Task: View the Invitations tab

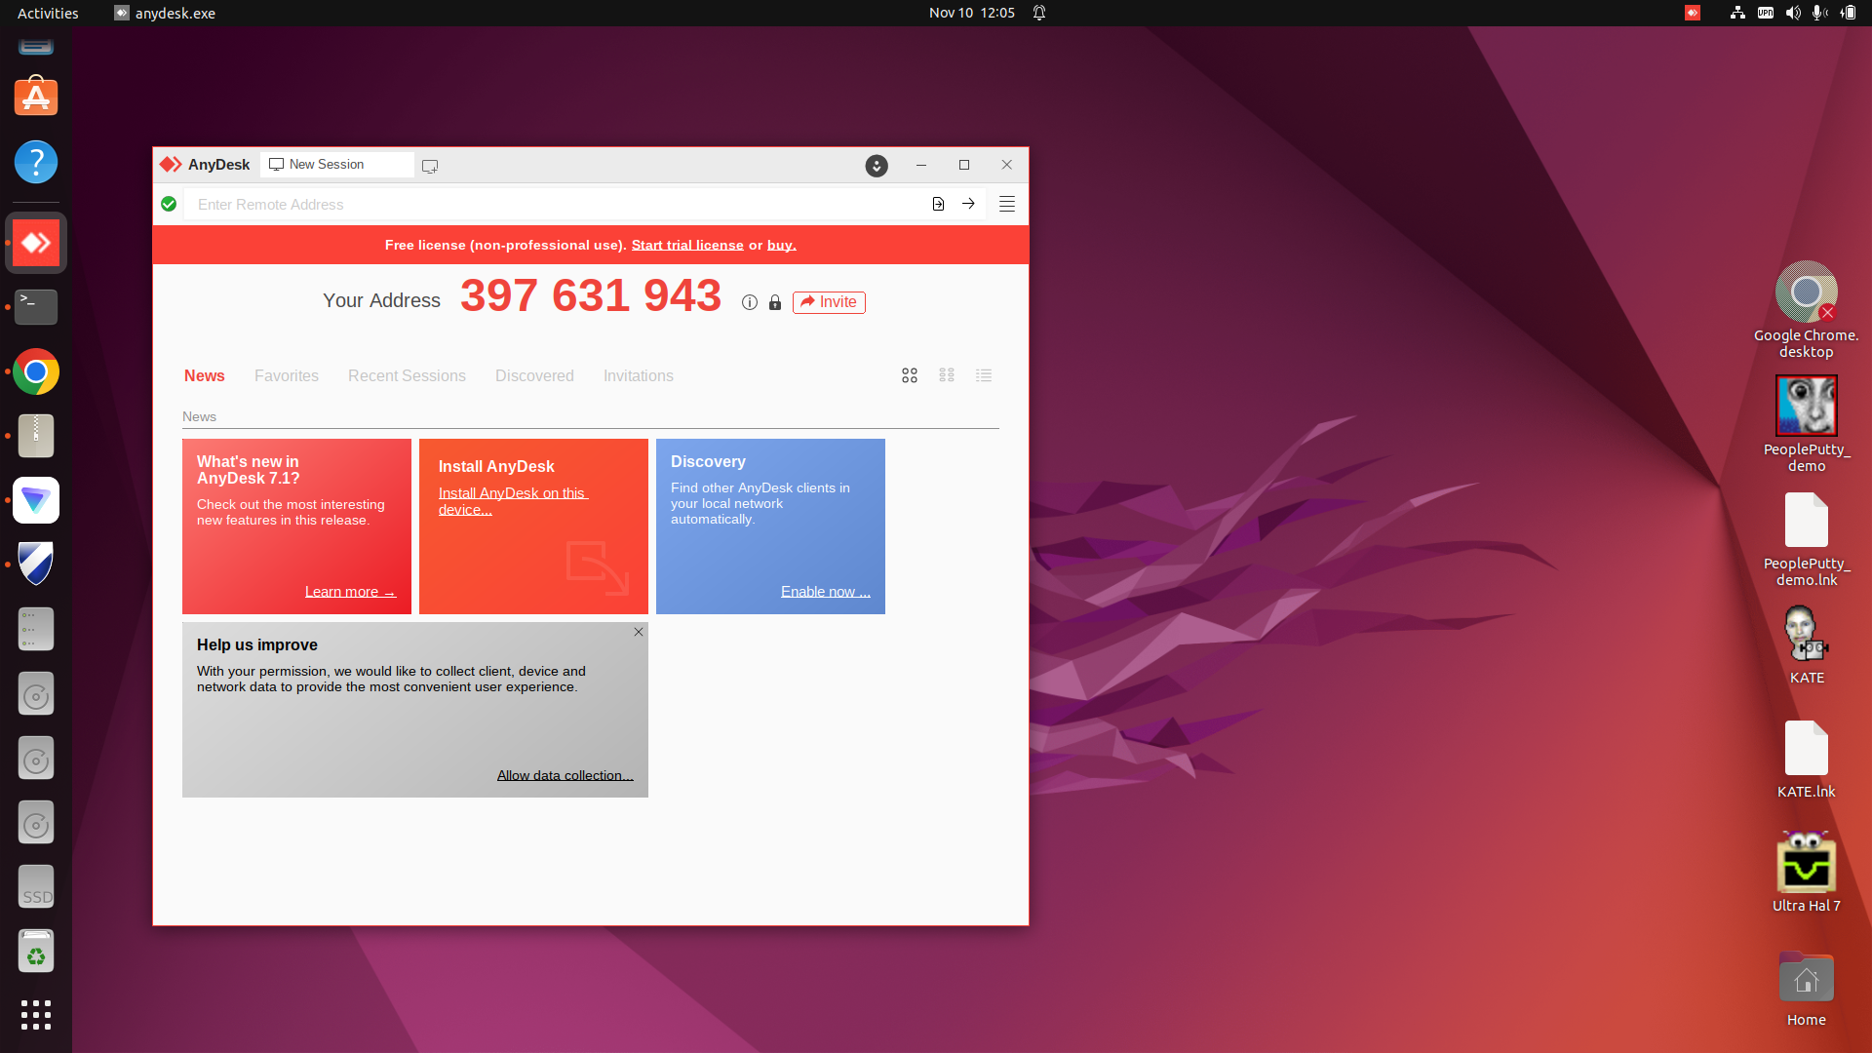Action: (x=639, y=376)
